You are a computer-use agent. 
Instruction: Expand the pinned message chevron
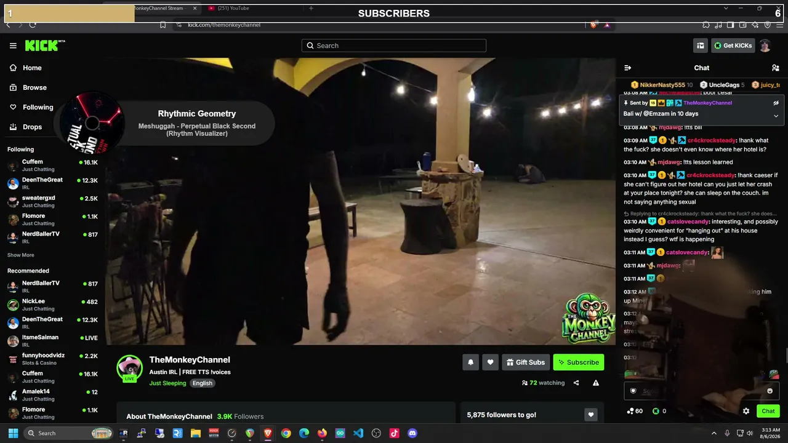tap(776, 115)
